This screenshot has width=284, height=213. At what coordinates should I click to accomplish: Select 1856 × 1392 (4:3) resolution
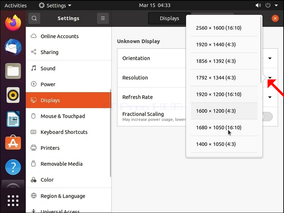[x=224, y=61]
